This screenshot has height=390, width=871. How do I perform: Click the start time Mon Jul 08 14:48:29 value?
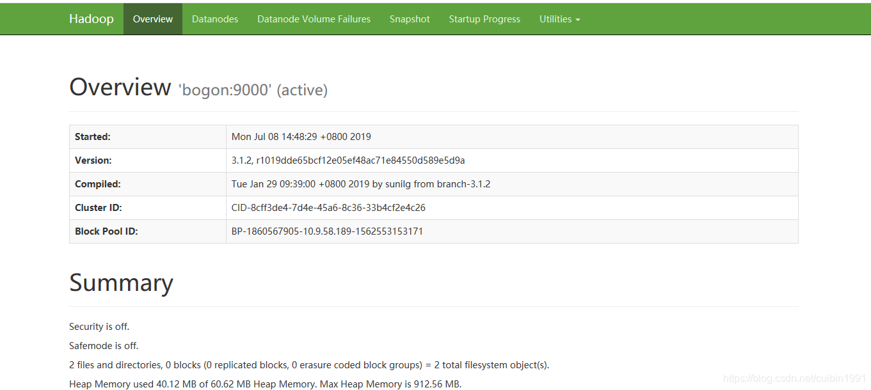pyautogui.click(x=301, y=137)
